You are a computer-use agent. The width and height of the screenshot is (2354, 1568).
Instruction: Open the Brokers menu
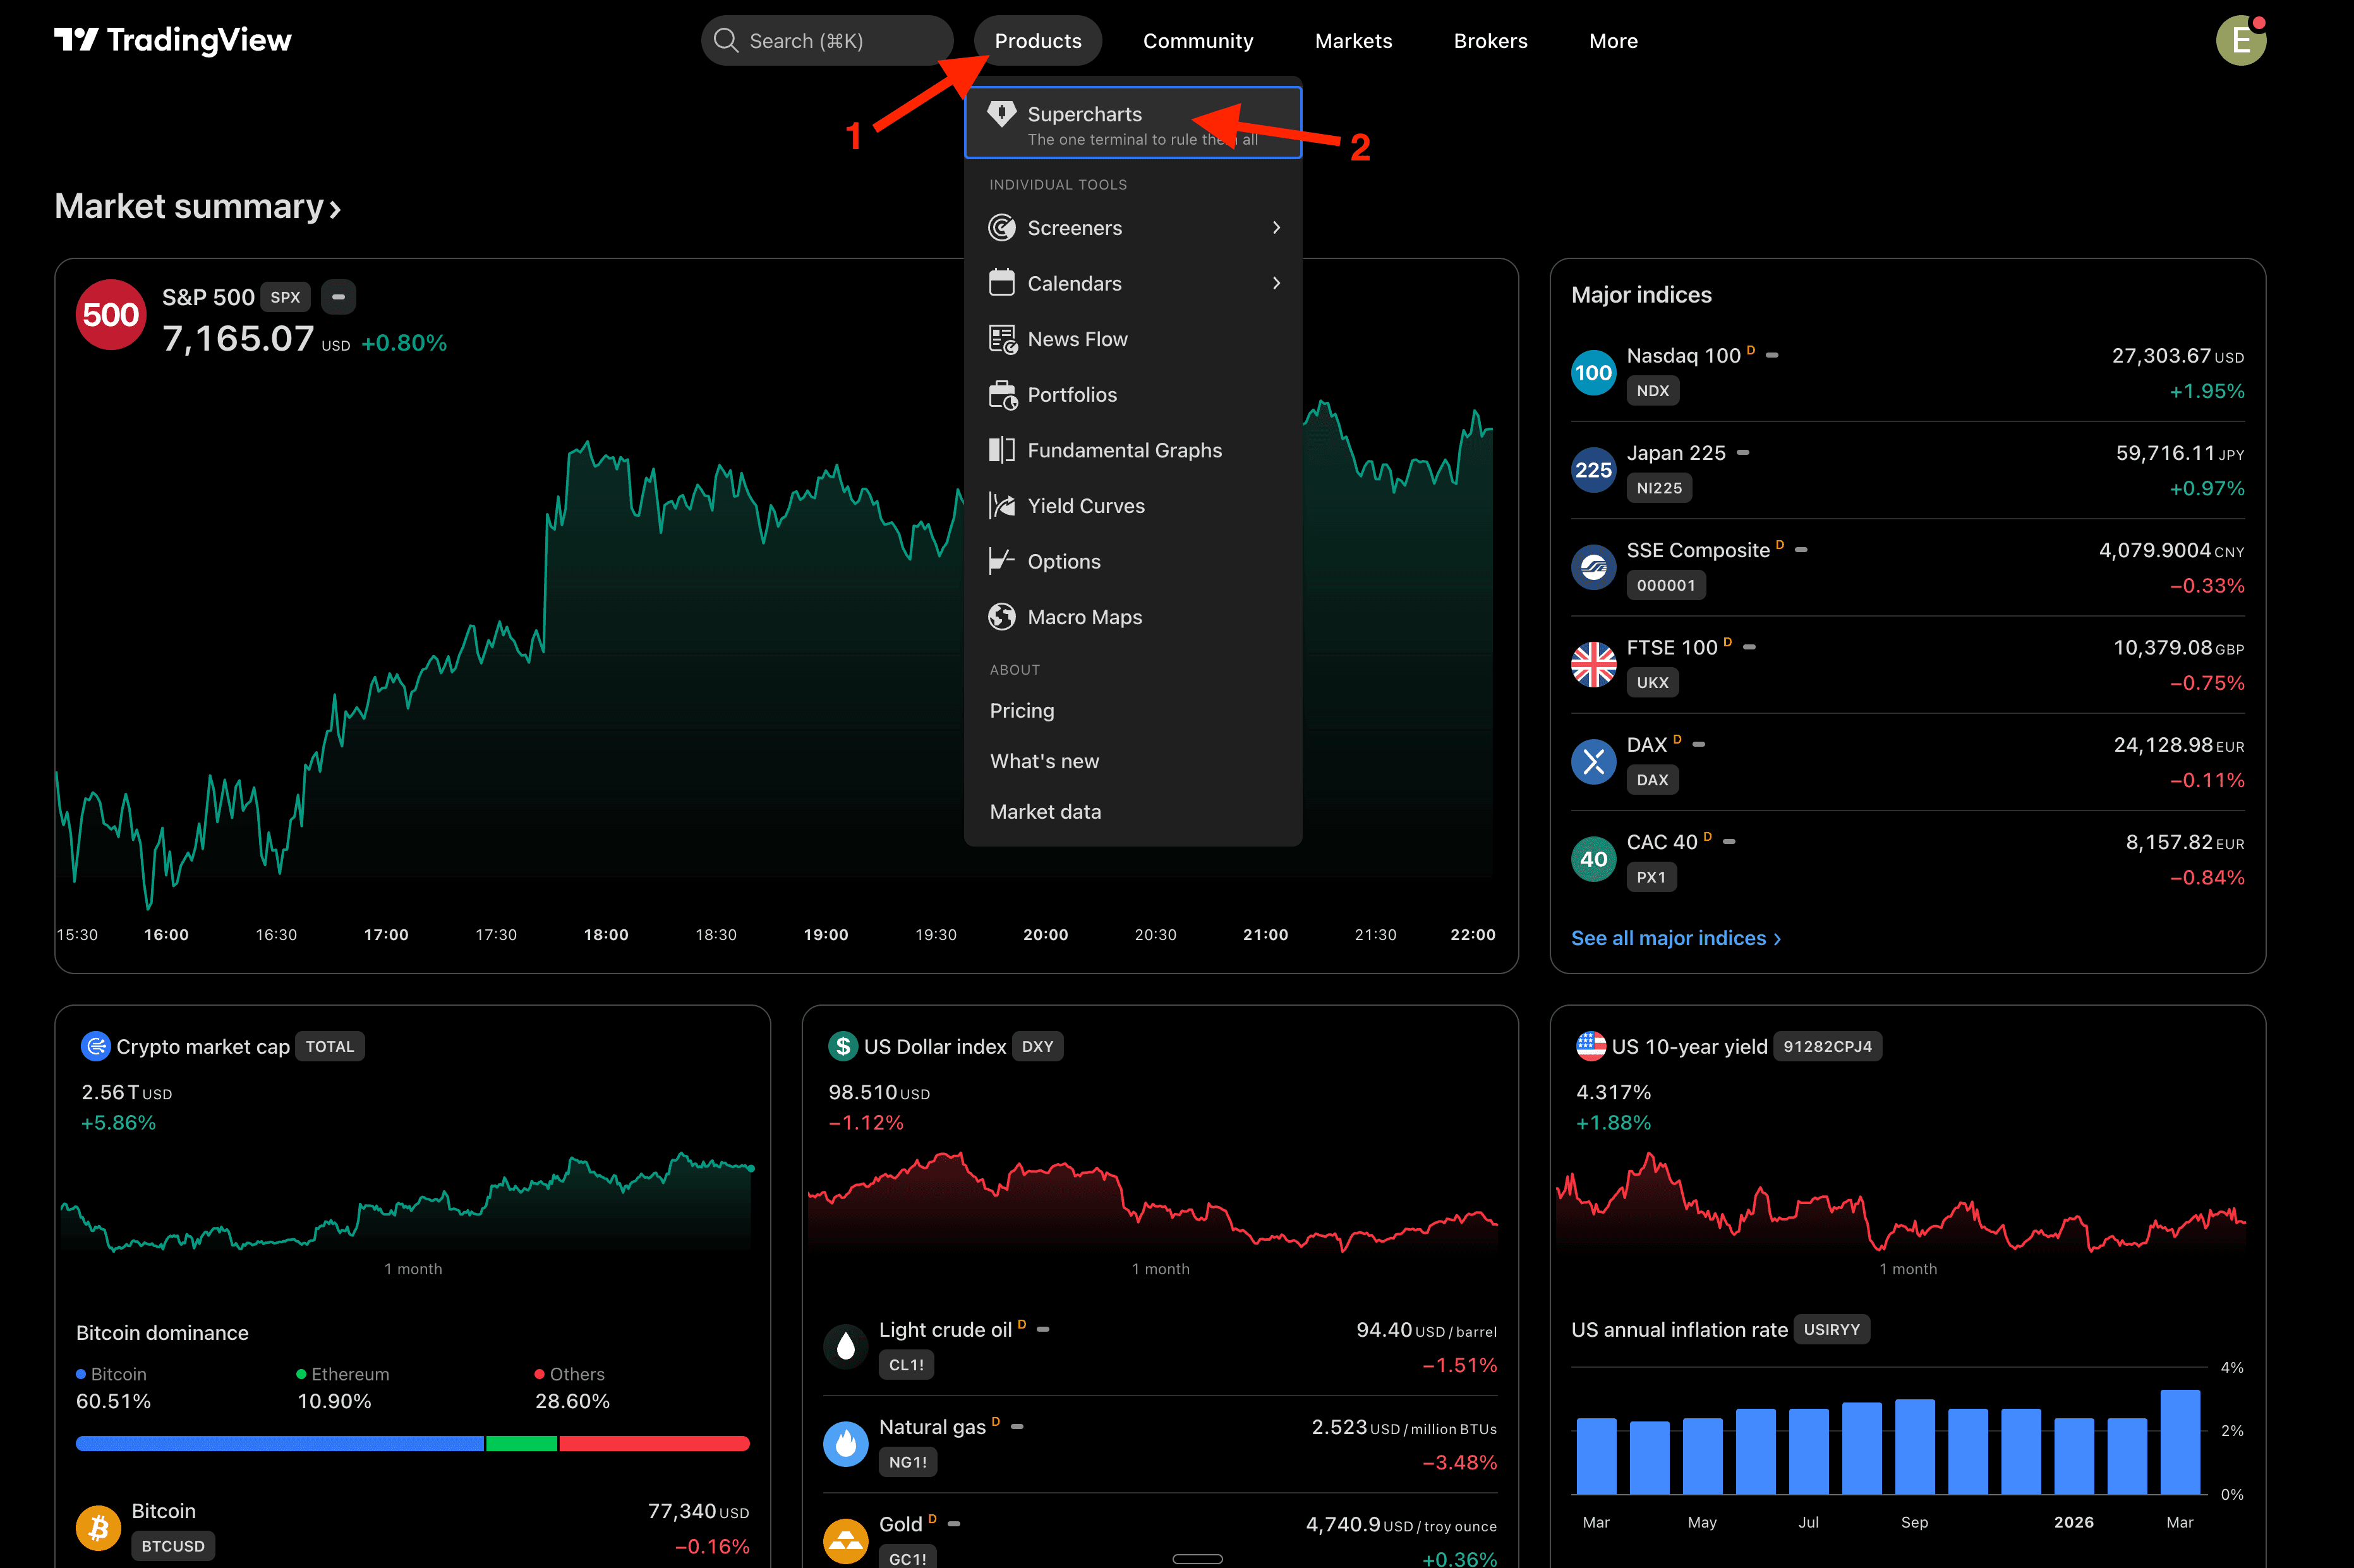click(x=1490, y=41)
